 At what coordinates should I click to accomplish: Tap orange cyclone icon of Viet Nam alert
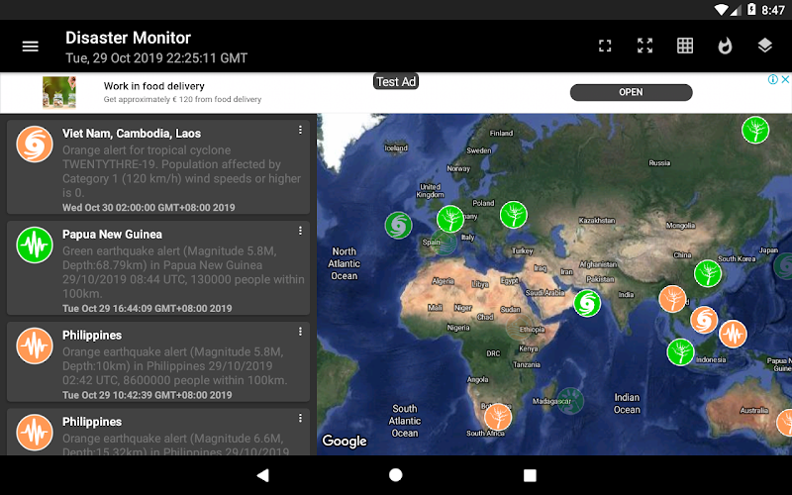coord(35,145)
